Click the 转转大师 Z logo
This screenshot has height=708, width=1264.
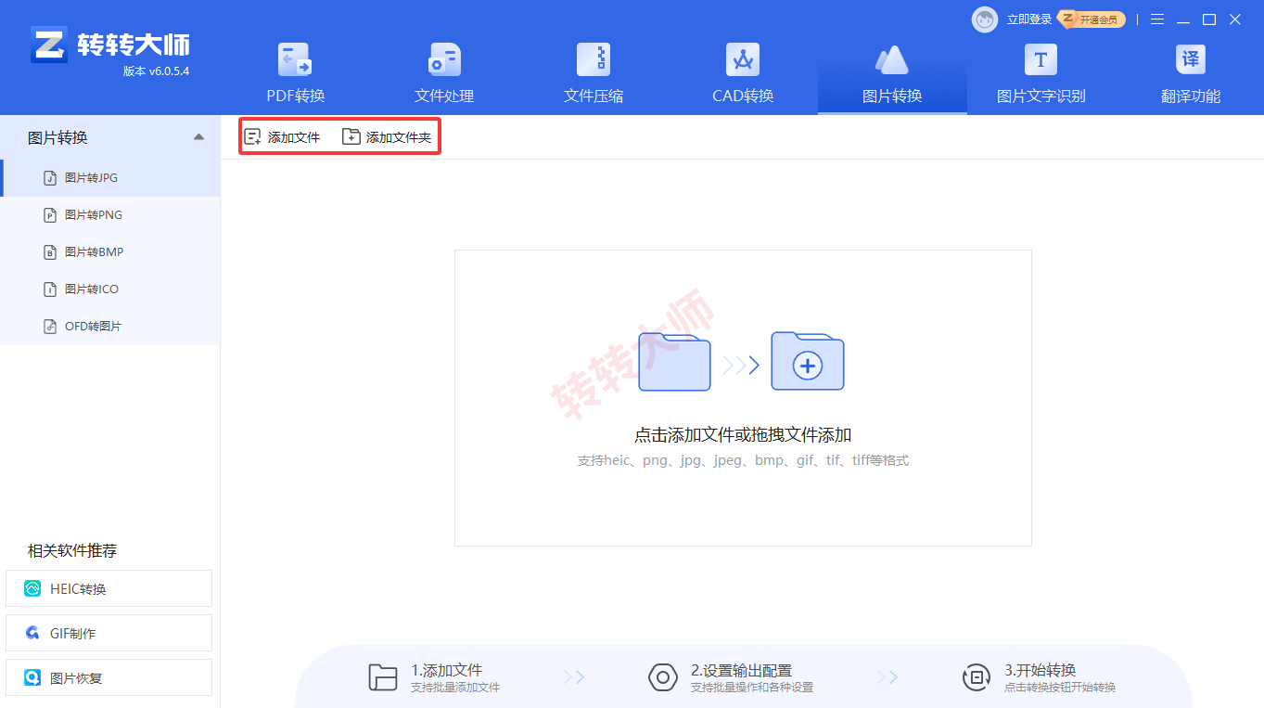tap(49, 45)
